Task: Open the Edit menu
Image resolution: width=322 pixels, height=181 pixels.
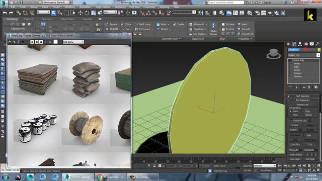Action: point(13,7)
